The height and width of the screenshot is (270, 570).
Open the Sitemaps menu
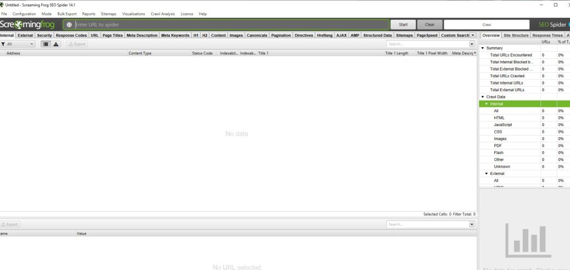(x=109, y=14)
